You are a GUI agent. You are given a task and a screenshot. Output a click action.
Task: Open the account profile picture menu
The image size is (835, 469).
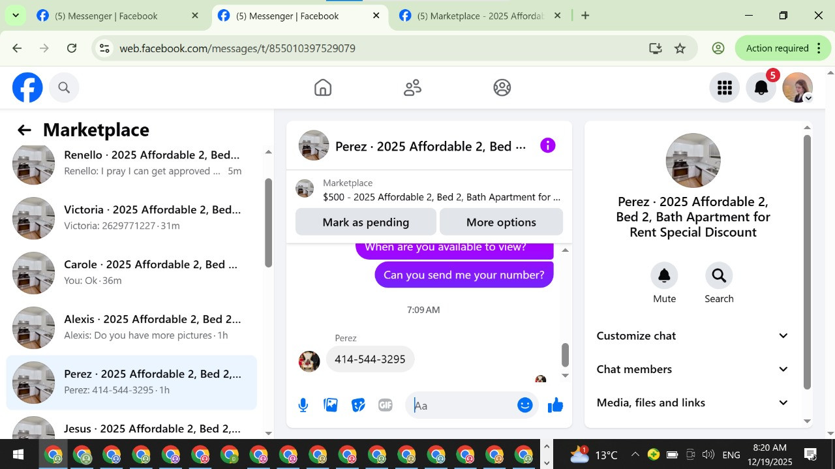click(x=797, y=87)
